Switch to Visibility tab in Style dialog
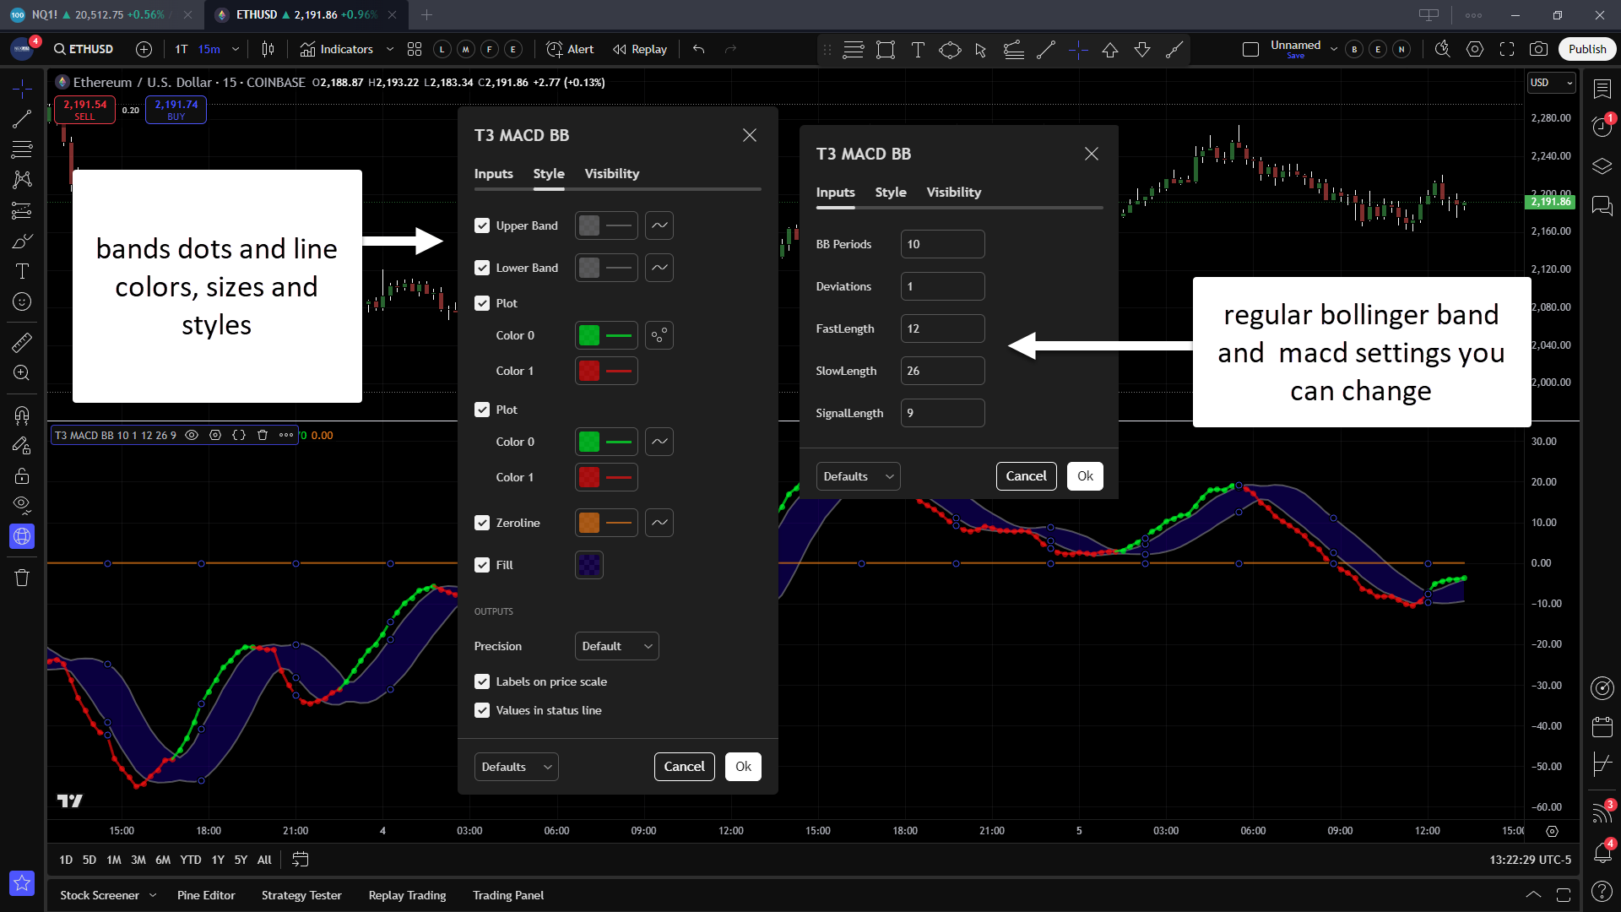 click(611, 173)
